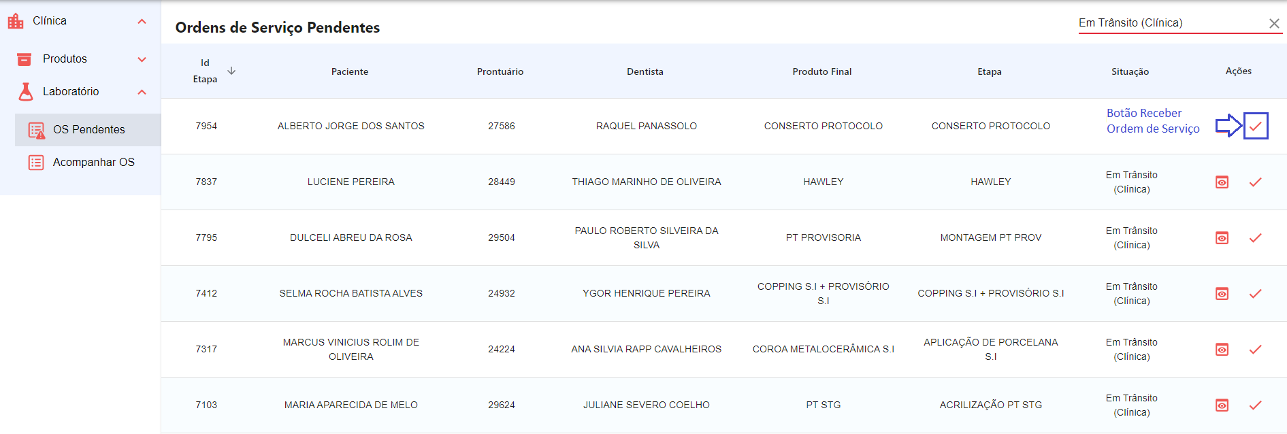Expand the Produtos sidebar menu
This screenshot has width=1287, height=434.
pos(142,59)
